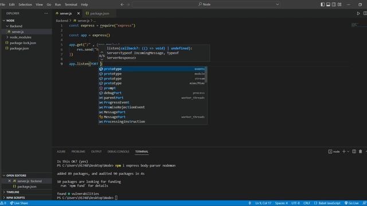Open the File menu

(x=3, y=5)
